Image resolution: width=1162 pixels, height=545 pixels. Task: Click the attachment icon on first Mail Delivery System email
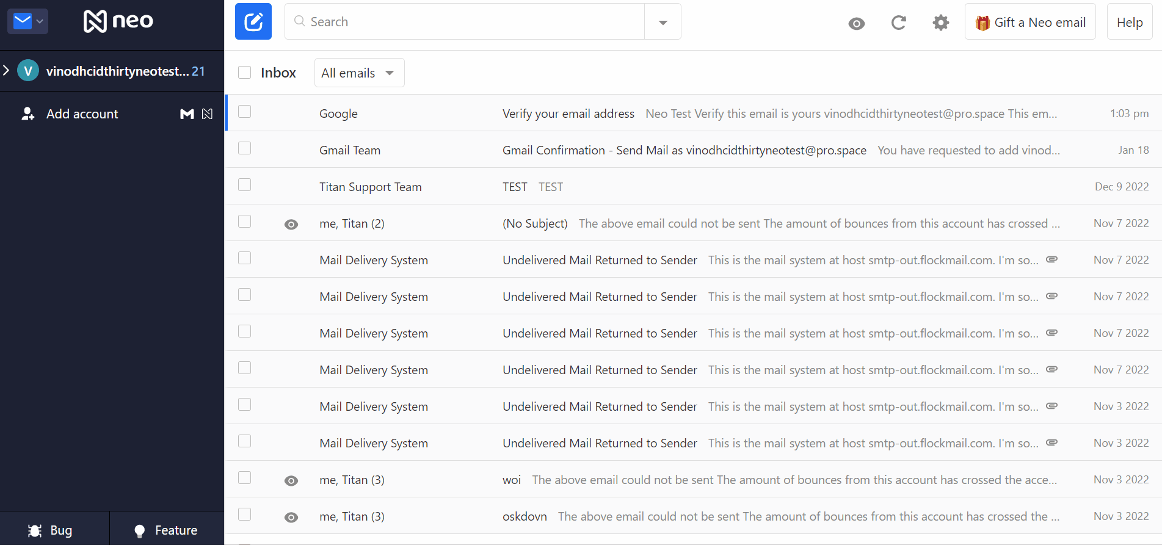(x=1051, y=259)
